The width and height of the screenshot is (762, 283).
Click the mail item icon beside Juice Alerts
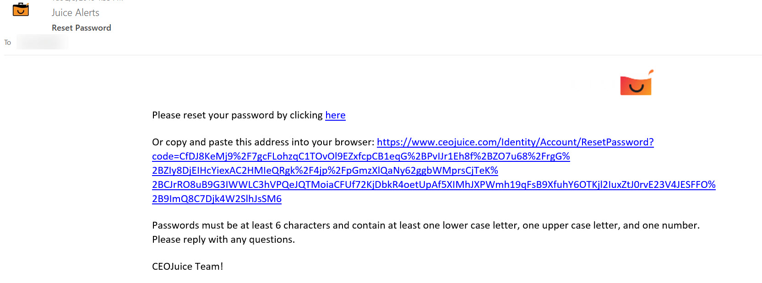(21, 9)
